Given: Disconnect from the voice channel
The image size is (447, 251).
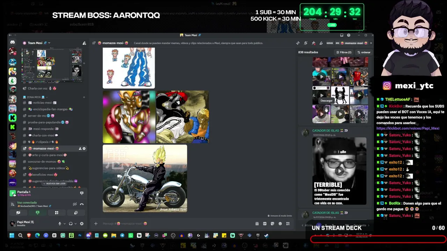Looking at the screenshot, I should (82, 204).
